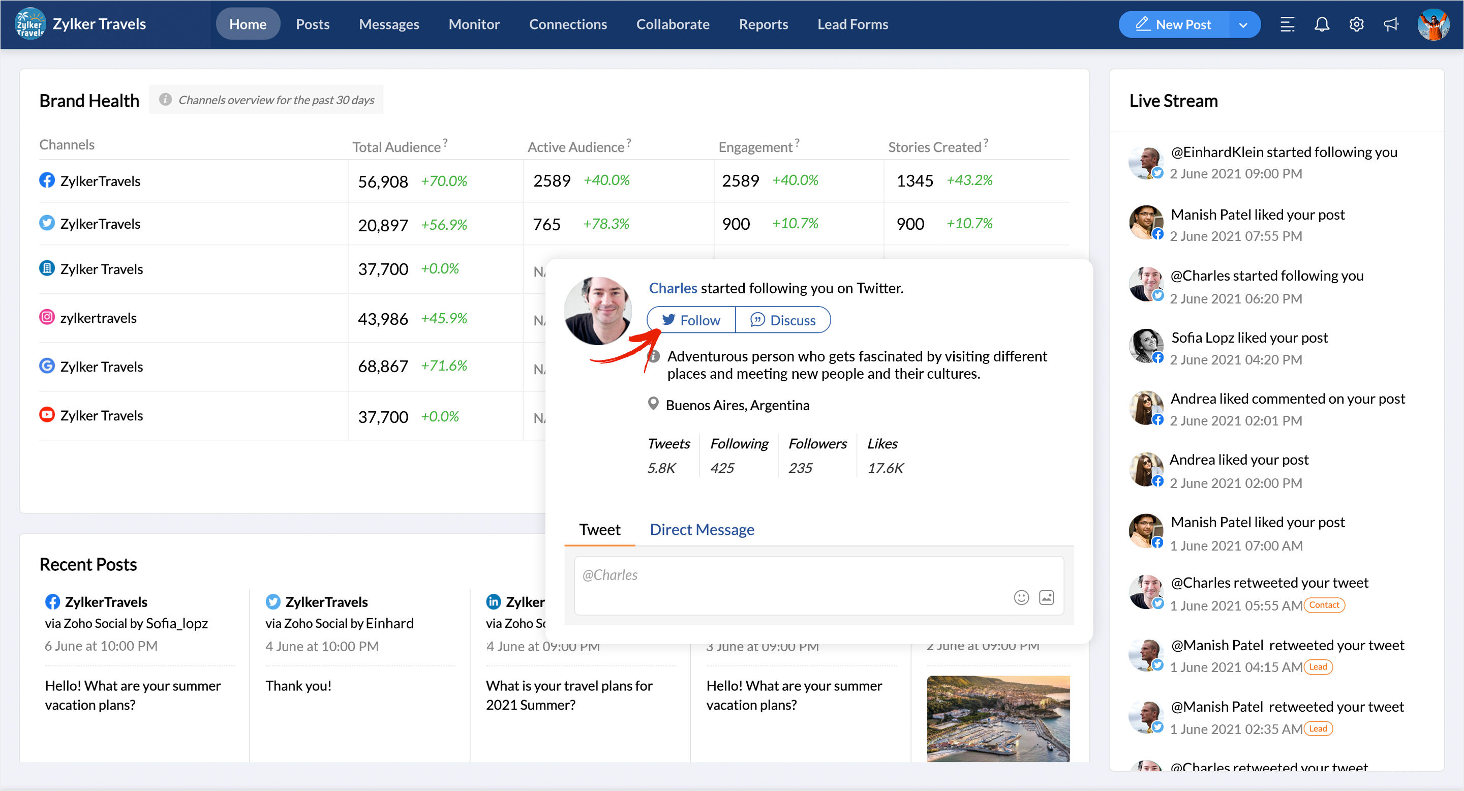Attach image using the picture icon
The height and width of the screenshot is (791, 1464).
(1046, 597)
